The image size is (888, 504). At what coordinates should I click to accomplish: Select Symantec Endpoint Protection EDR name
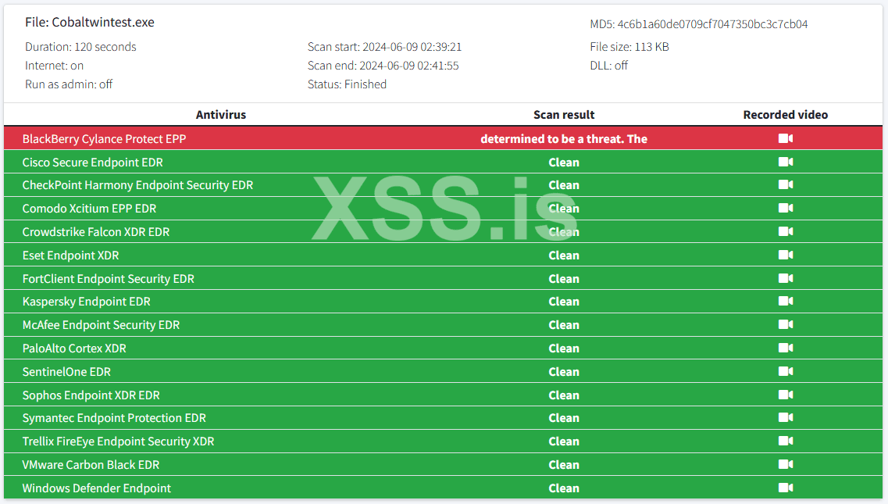coord(114,418)
